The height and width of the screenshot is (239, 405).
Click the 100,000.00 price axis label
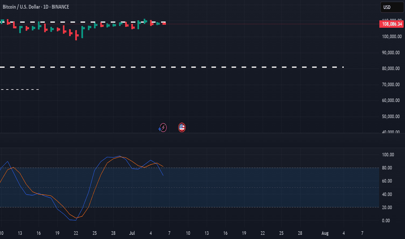[x=392, y=37]
